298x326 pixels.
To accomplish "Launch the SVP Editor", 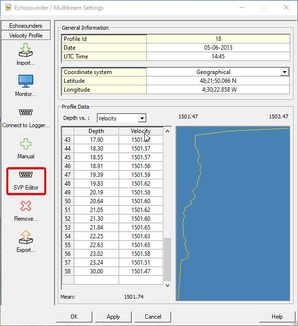I will [26, 181].
